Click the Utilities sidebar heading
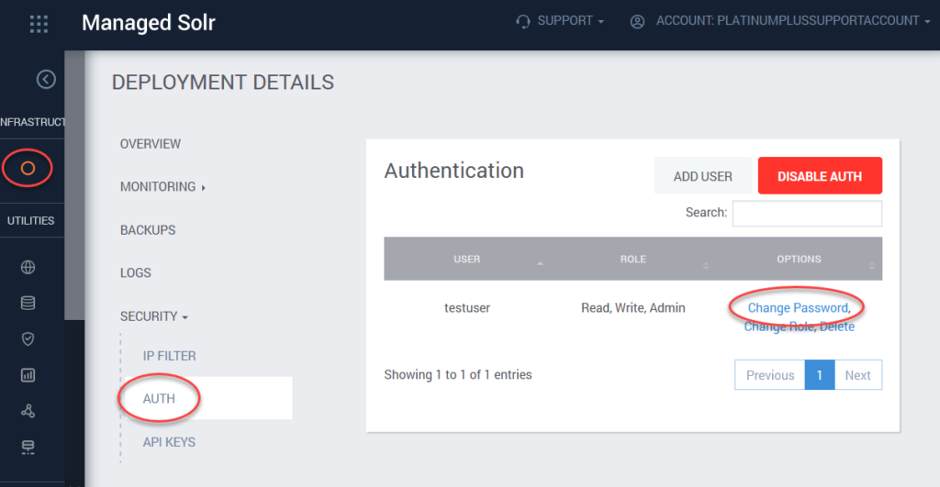 pos(30,220)
